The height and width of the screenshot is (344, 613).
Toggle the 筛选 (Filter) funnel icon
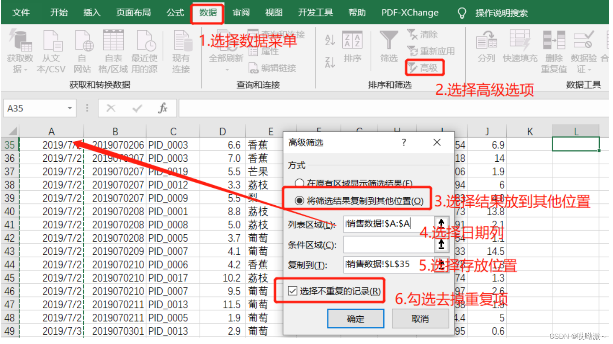(389, 41)
